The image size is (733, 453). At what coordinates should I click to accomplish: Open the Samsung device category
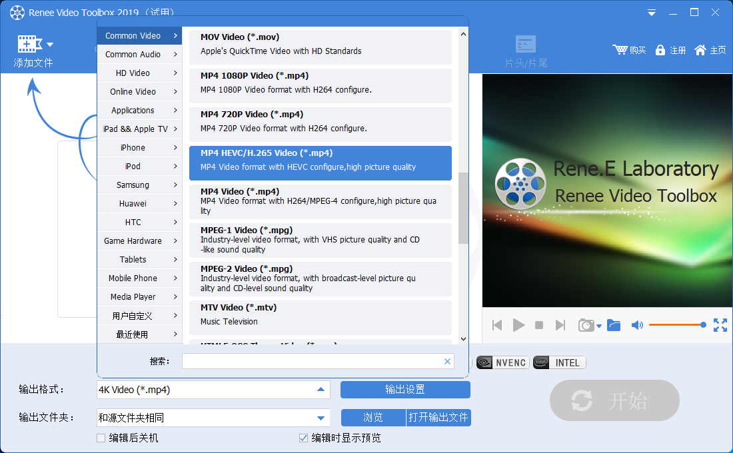pyautogui.click(x=139, y=185)
